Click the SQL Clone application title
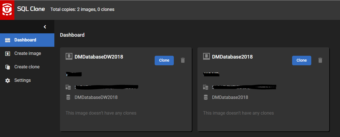Screen dimensions: 340x137 click(31, 9)
